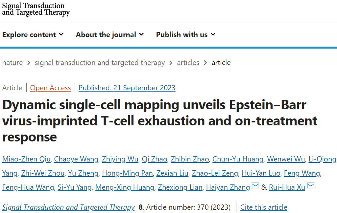Click the Published: 21 September 2023 link

(127, 88)
